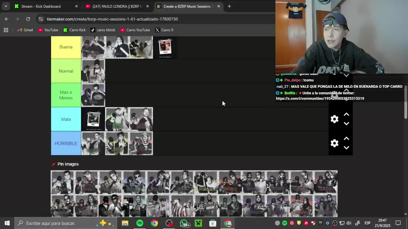Open the Minecraft icon in the taskbar
408x229 pixels.
click(198, 223)
